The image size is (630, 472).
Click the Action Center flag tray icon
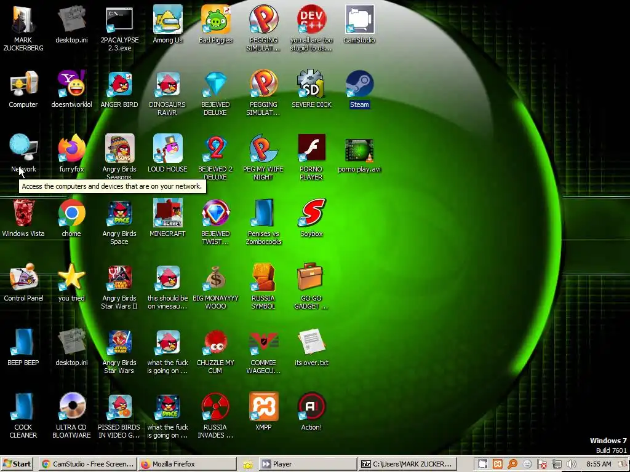[x=541, y=465]
